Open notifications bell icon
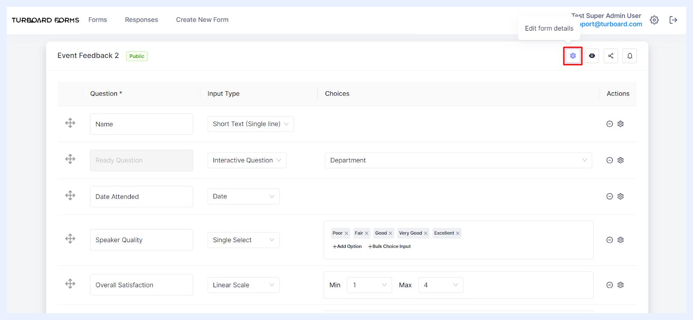This screenshot has width=693, height=320. pos(630,56)
